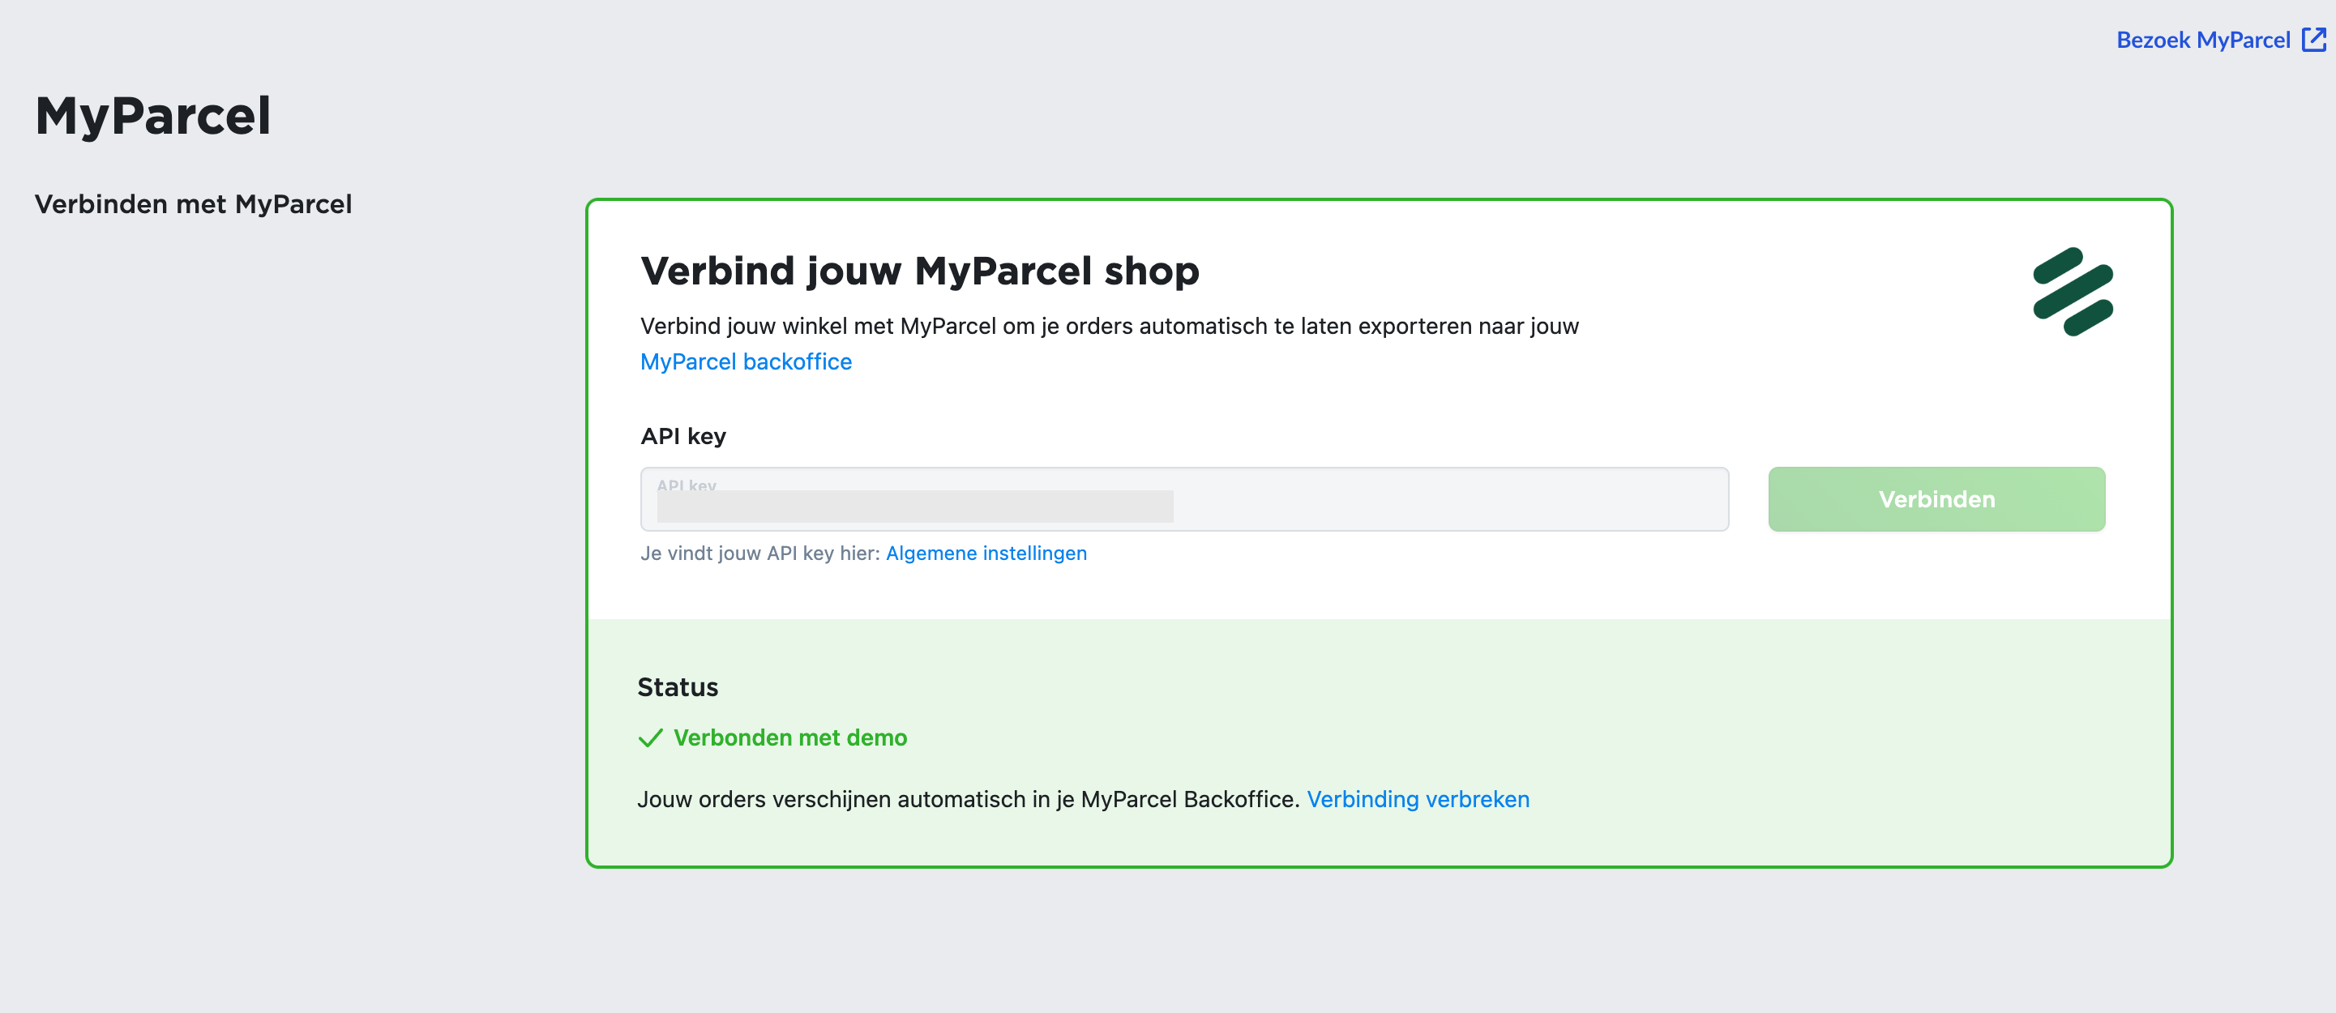Open the MyParcel backoffice link
Image resolution: width=2336 pixels, height=1013 pixels.
pyautogui.click(x=746, y=361)
